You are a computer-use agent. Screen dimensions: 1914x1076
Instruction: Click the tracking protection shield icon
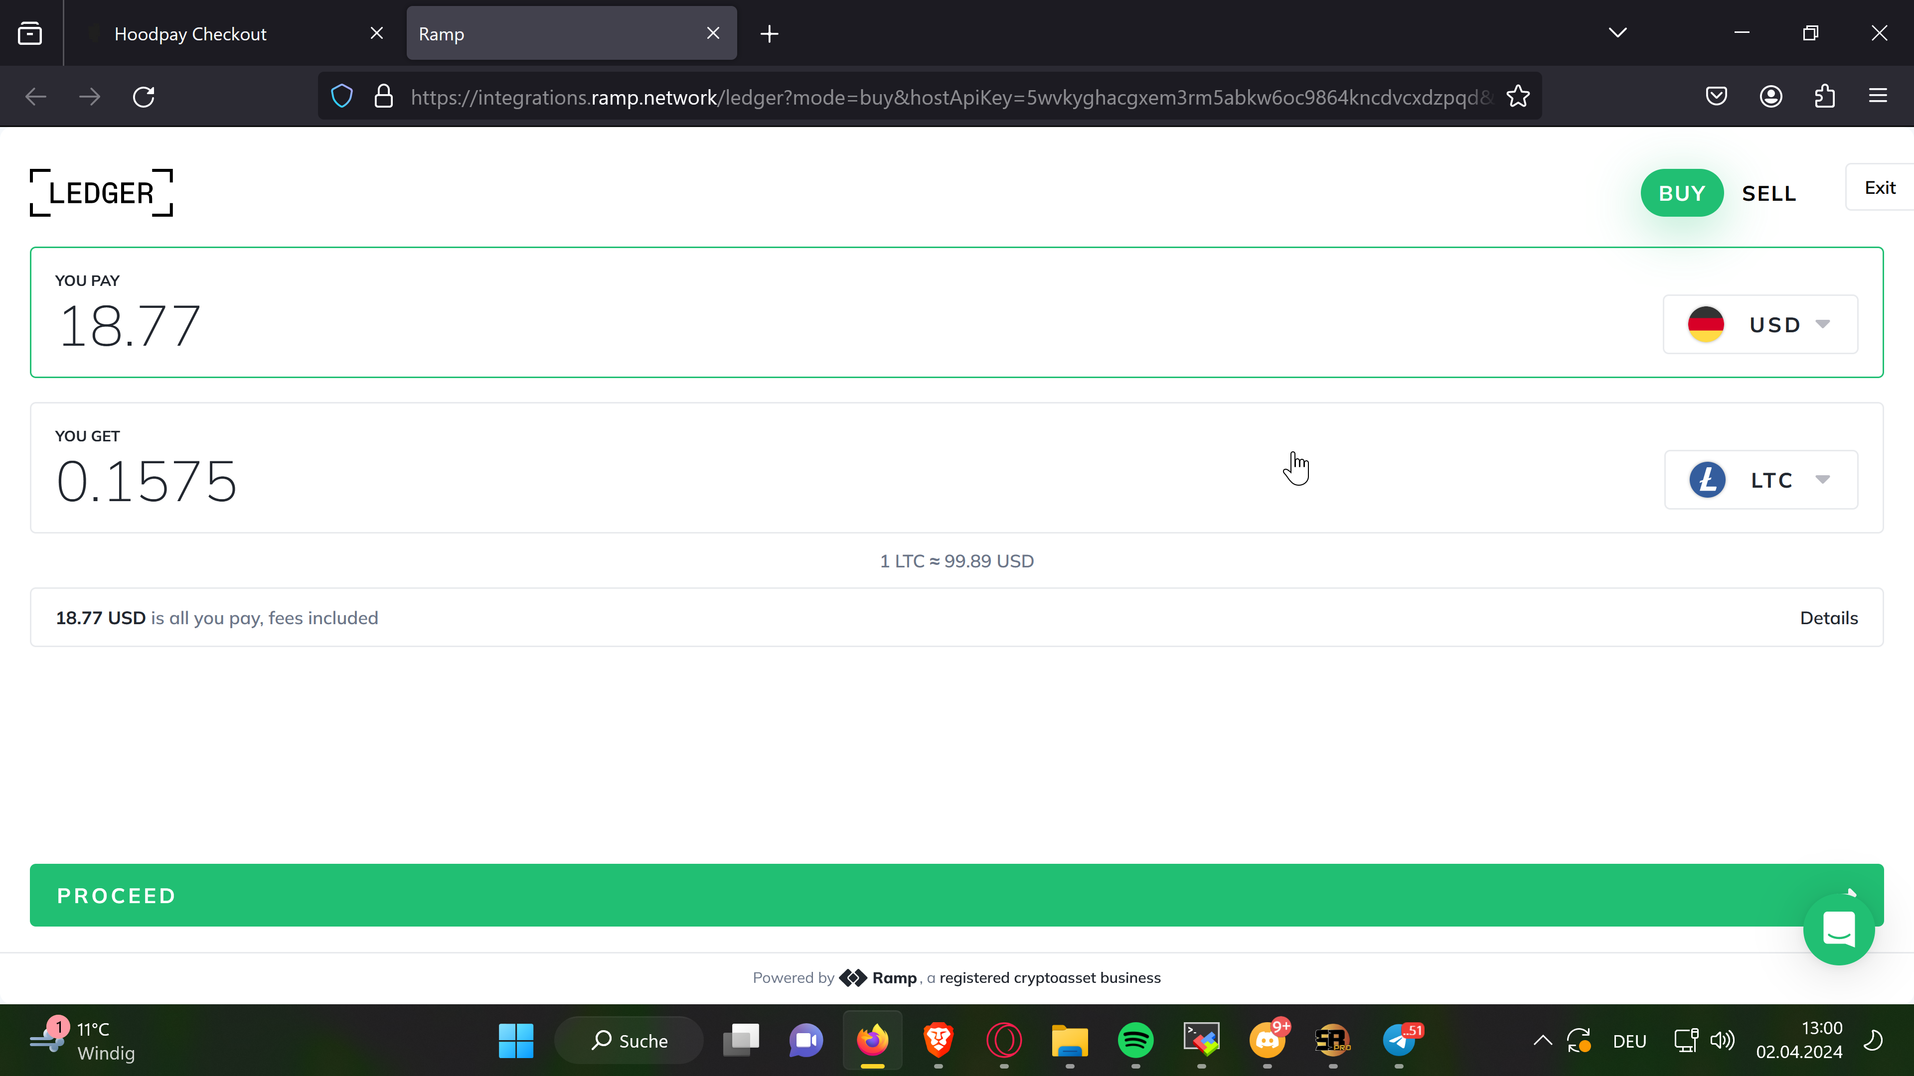(342, 97)
